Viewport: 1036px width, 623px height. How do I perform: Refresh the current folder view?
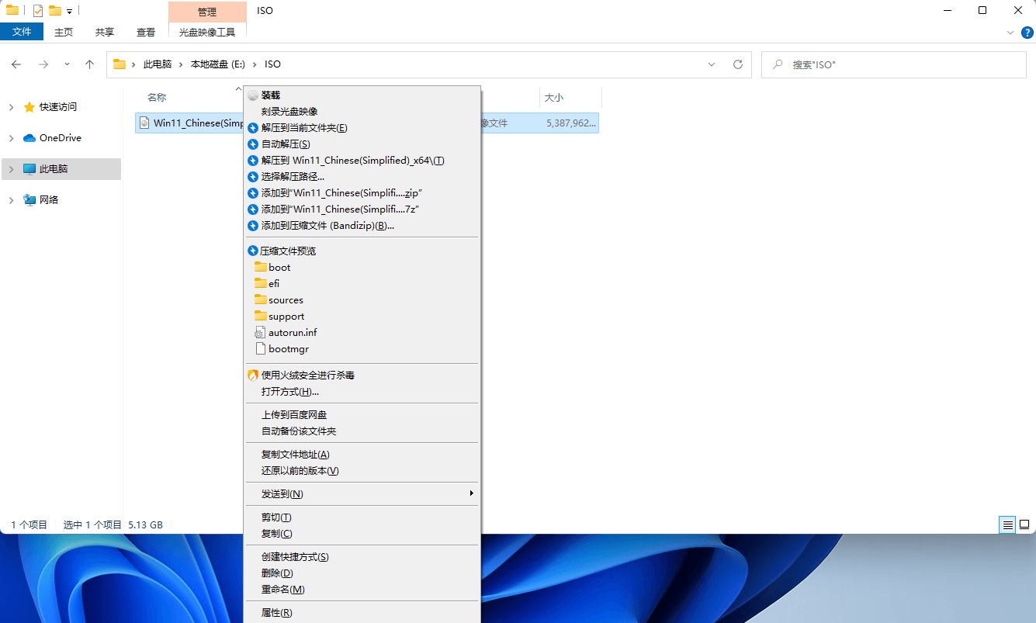point(736,64)
